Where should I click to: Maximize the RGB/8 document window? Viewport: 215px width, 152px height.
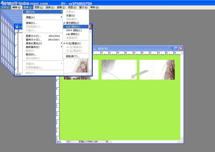[176, 49]
